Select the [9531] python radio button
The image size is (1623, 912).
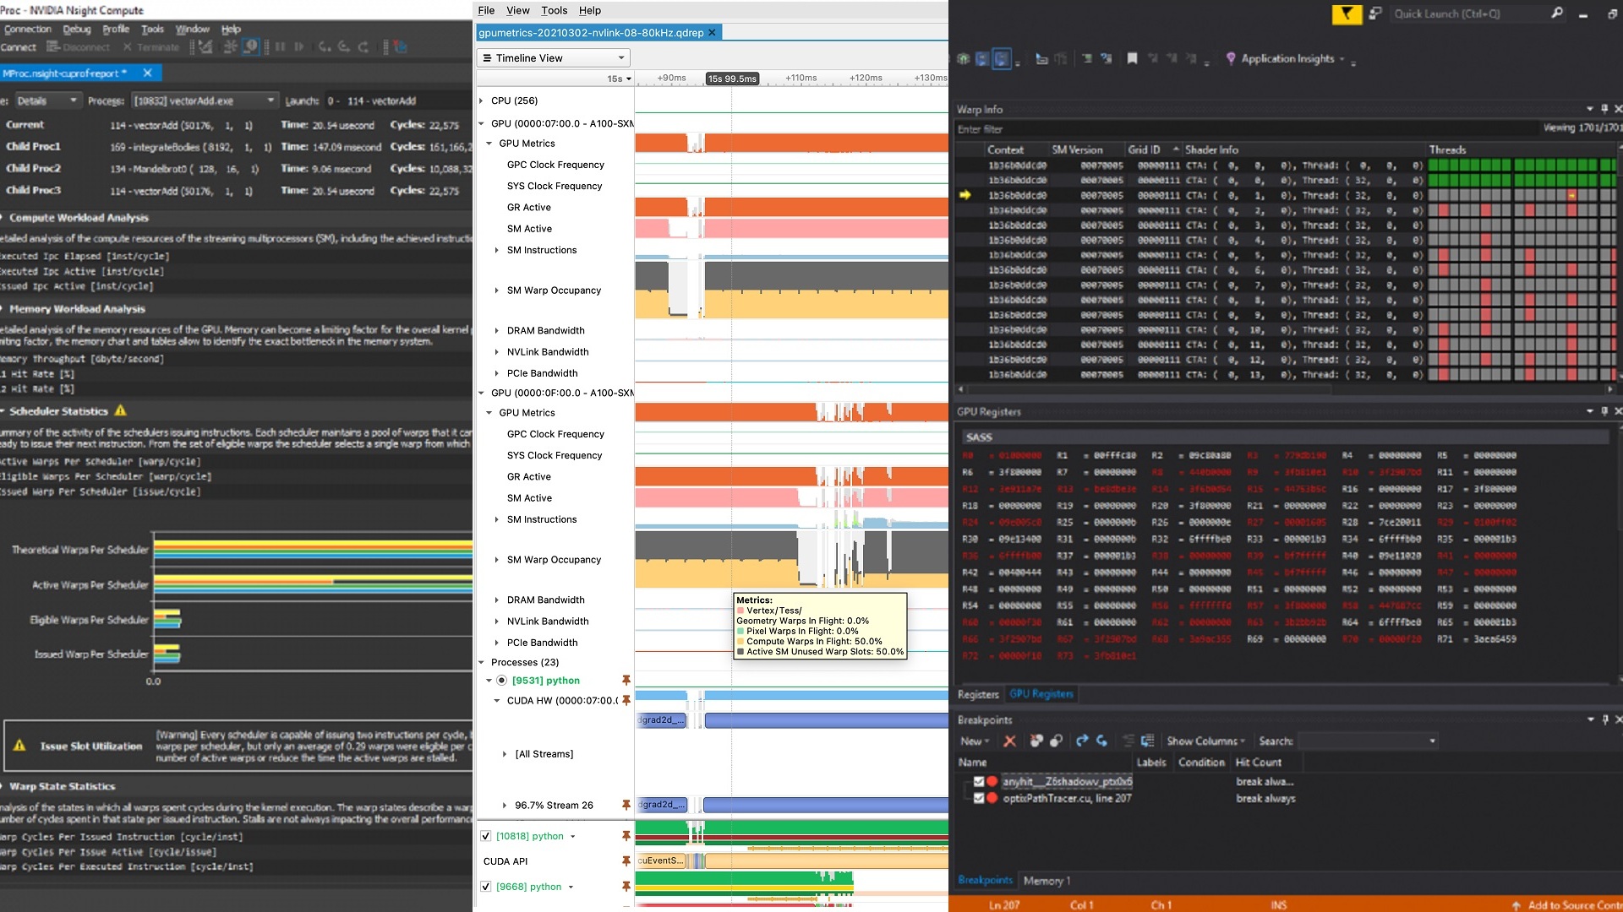point(501,681)
